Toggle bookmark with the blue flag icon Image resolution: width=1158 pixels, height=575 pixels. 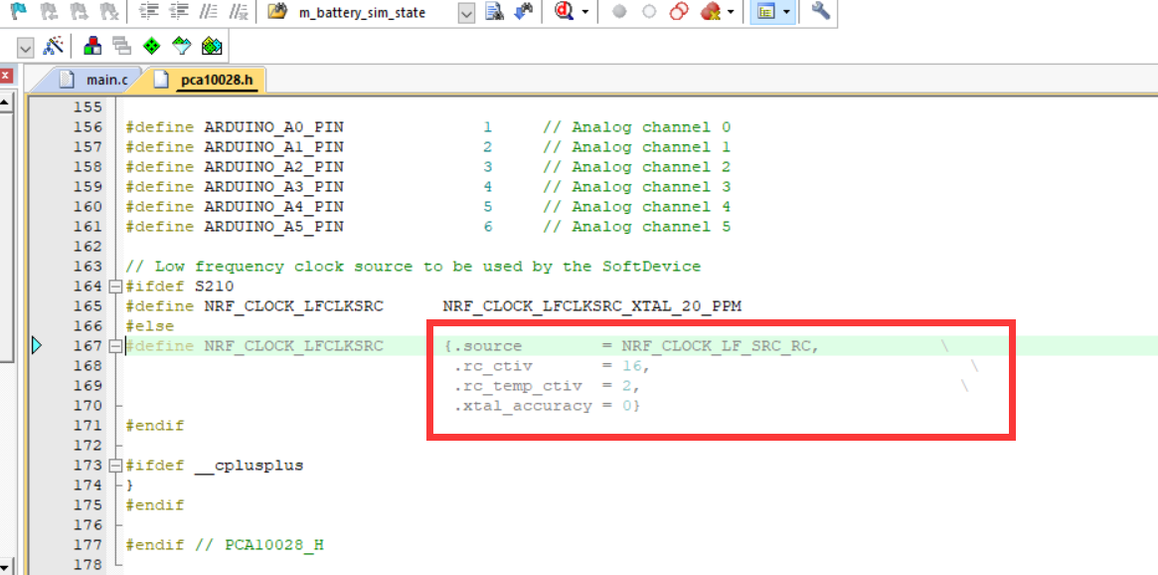[17, 12]
